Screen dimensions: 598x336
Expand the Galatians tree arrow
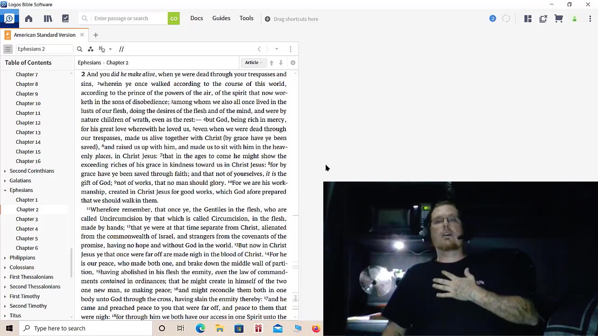coord(5,181)
